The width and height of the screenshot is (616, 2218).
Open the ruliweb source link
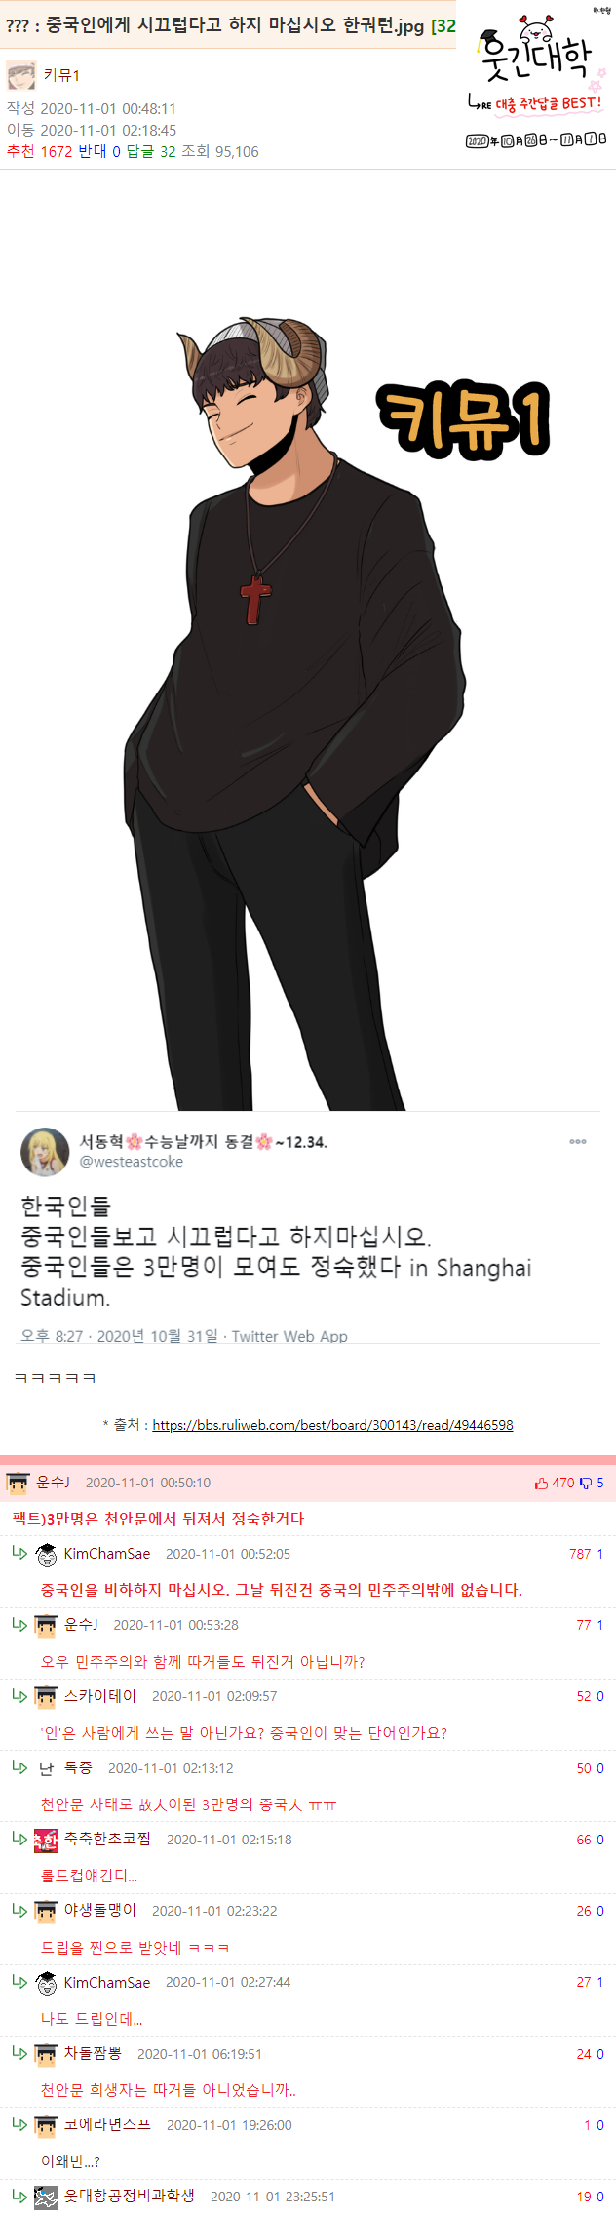[332, 1425]
